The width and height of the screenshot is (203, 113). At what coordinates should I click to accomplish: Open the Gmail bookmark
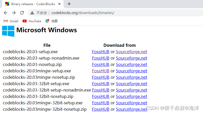pos(11,21)
